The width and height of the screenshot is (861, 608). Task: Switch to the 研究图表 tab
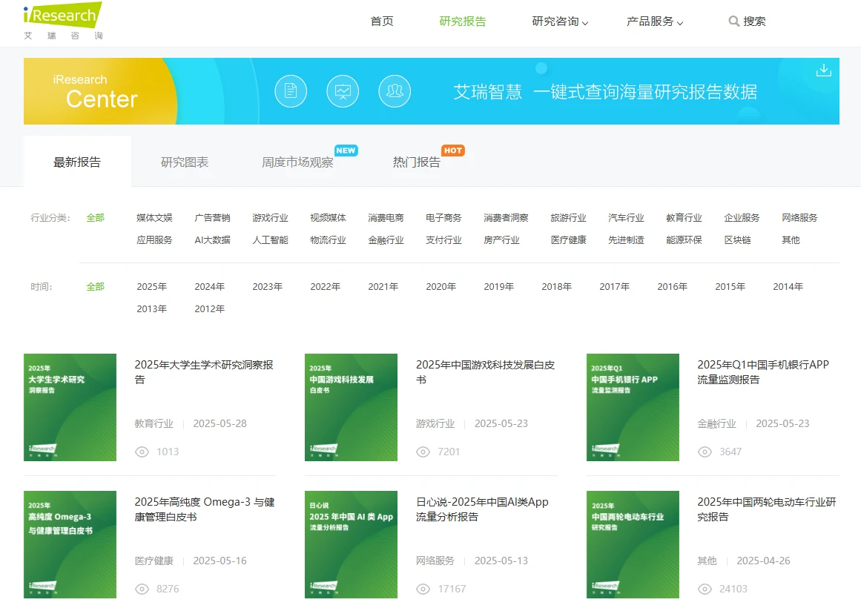click(x=185, y=161)
